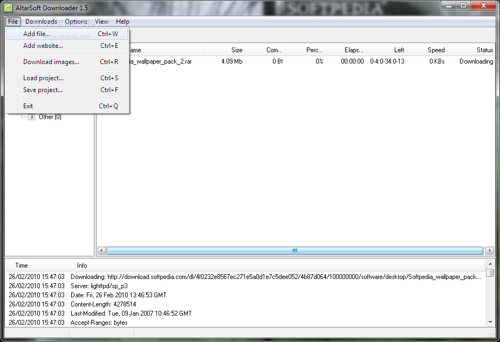Sort by the Status column header
This screenshot has height=342, width=500.
471,50
